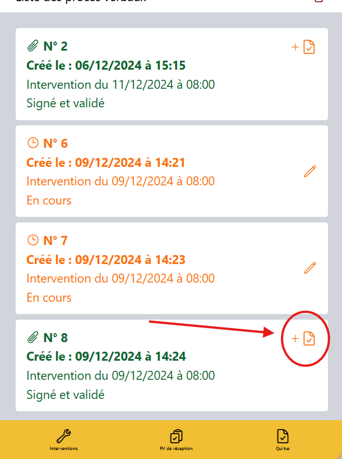Click the N° 8 title text

tap(56, 338)
